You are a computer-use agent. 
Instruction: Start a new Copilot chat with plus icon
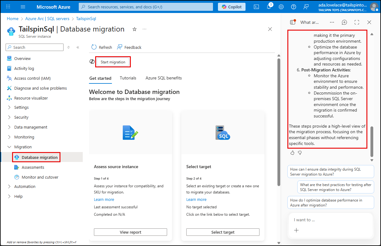(x=344, y=22)
